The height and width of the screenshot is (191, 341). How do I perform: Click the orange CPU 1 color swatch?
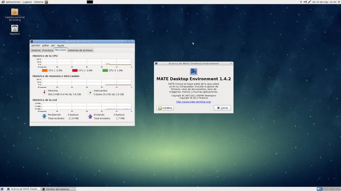44,70
